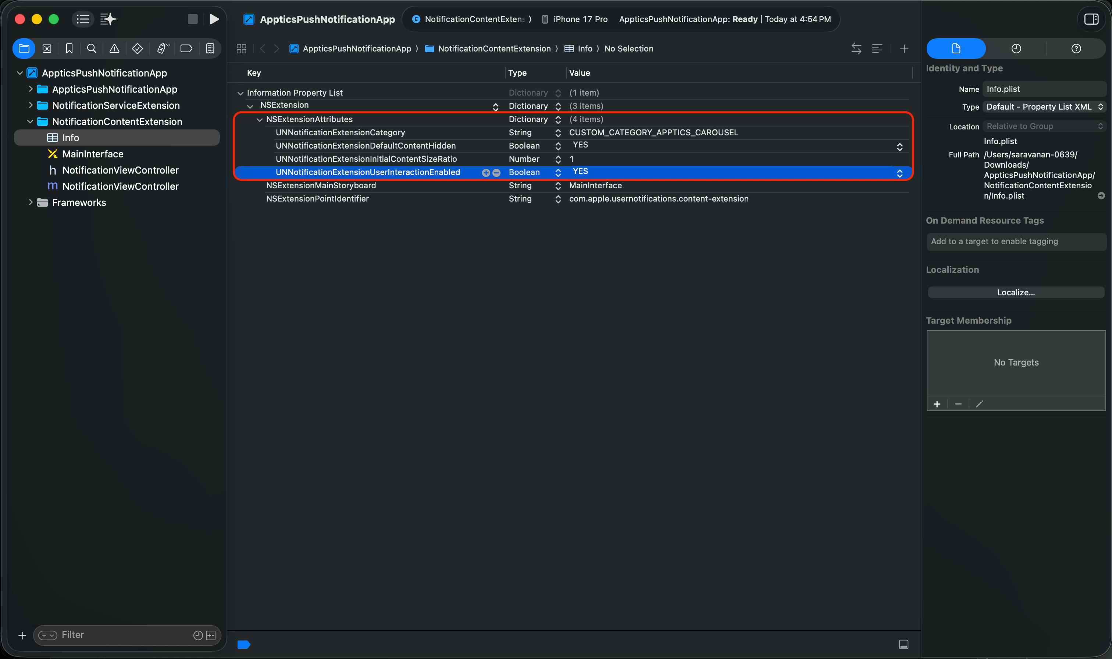Expand the NotificationServiceExtension folder

(x=30, y=105)
